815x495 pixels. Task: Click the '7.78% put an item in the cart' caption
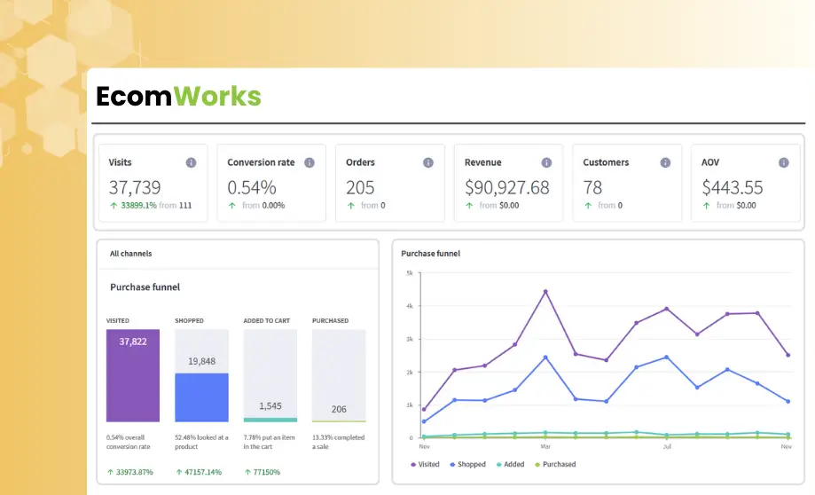[270, 442]
